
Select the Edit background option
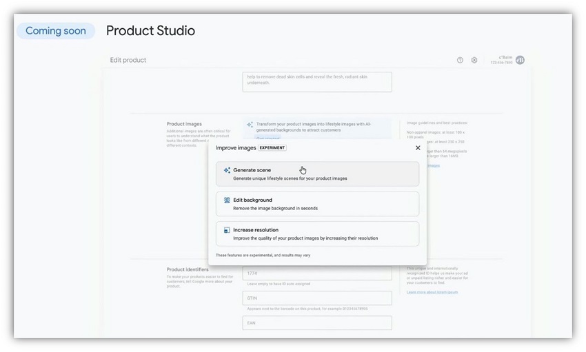[317, 204]
